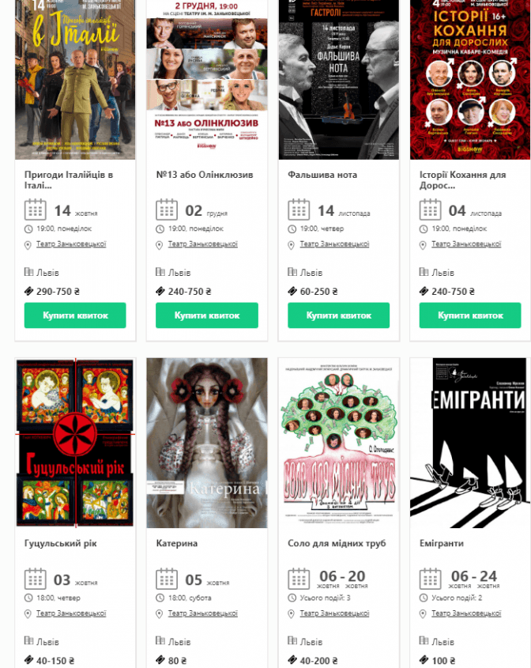Buy ticket for Пригоди Італійців в Італії
This screenshot has width=531, height=668.
(x=75, y=315)
